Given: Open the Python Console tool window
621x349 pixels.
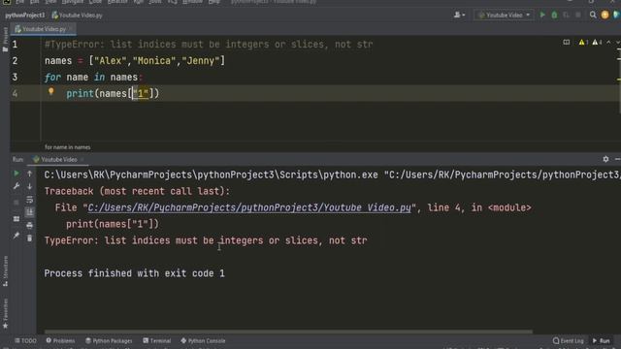Looking at the screenshot, I should pyautogui.click(x=203, y=340).
